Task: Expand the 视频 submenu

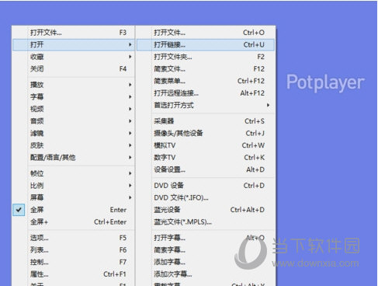Action: coord(74,109)
